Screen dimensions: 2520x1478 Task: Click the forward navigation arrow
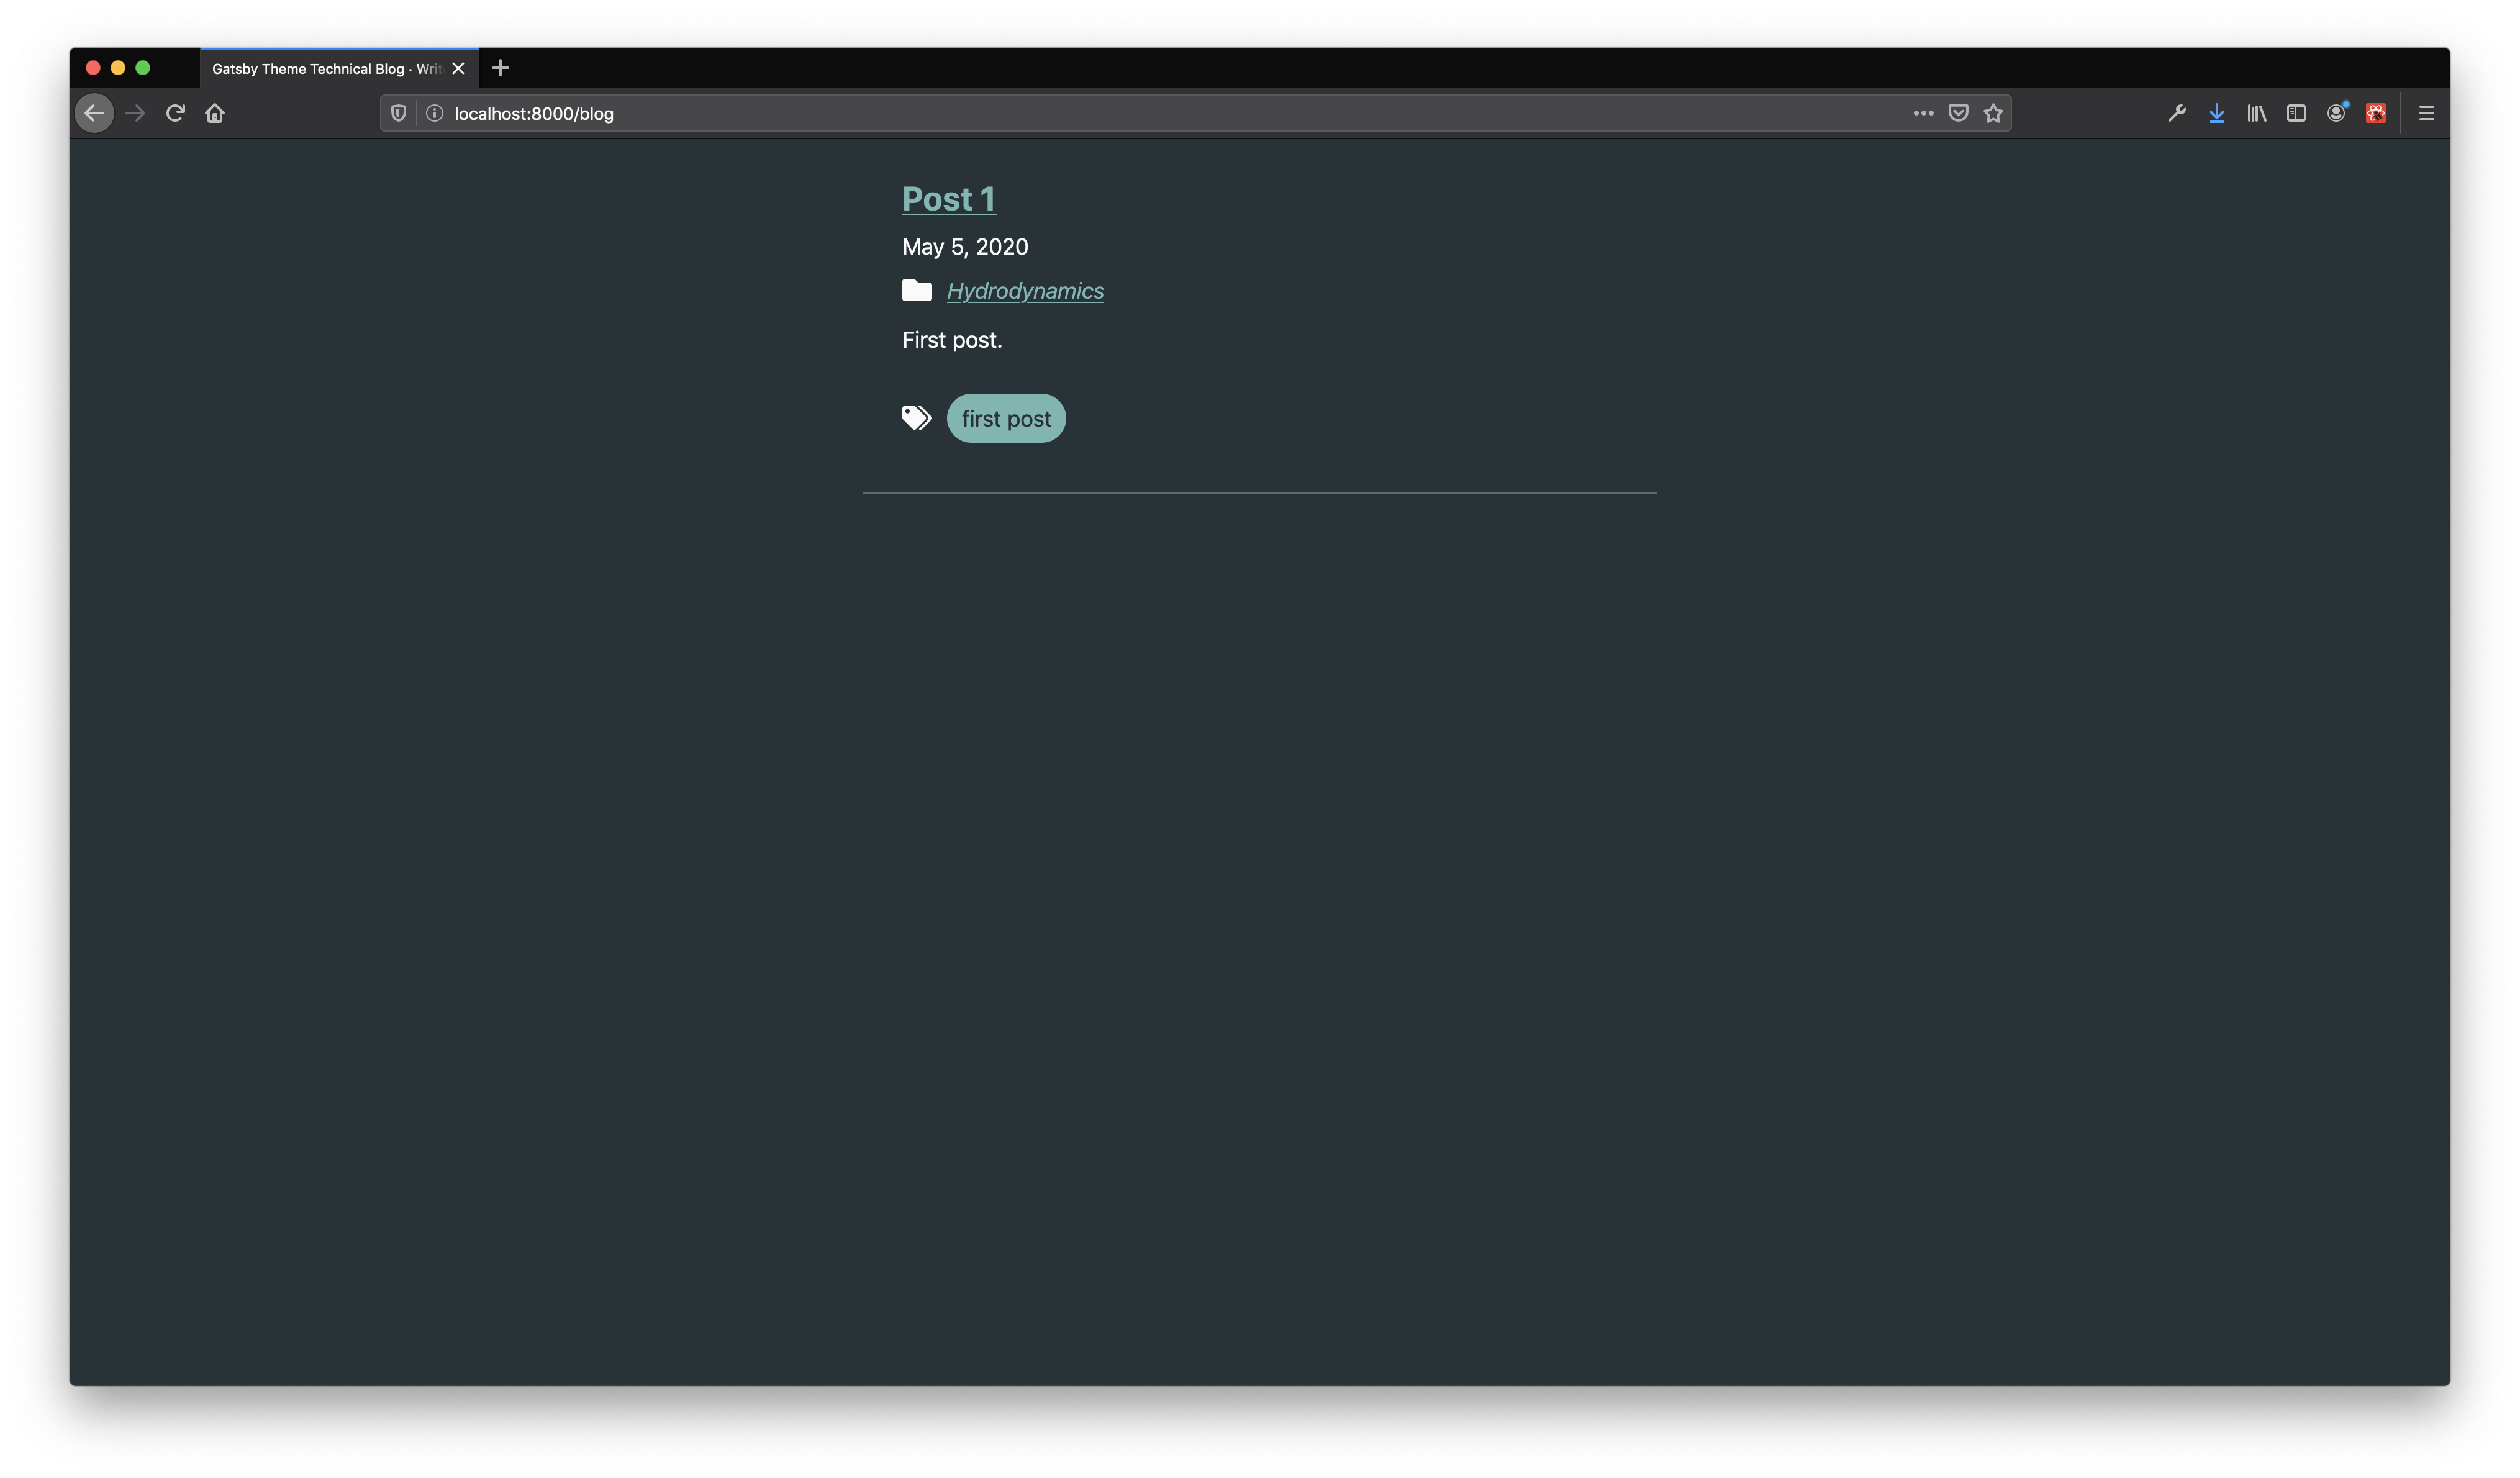136,113
